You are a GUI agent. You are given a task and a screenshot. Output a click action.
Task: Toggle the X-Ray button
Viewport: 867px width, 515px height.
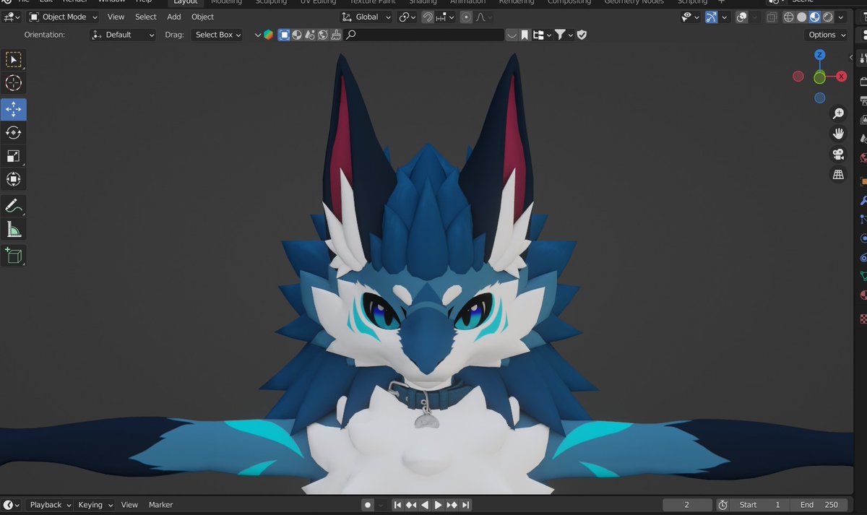click(x=772, y=17)
